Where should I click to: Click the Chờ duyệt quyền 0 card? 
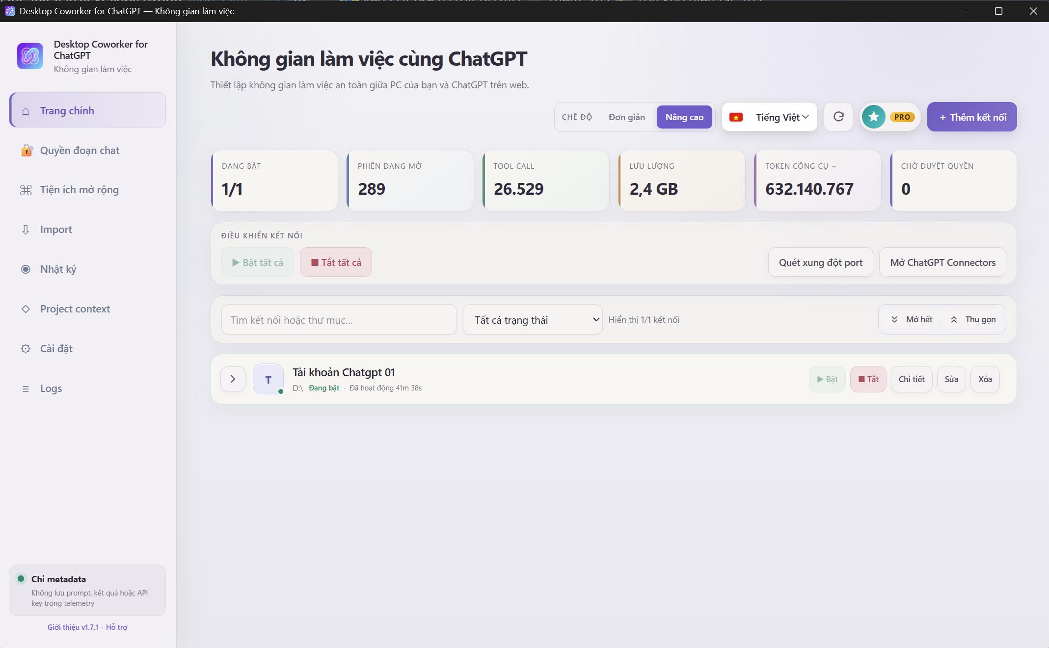(x=953, y=181)
